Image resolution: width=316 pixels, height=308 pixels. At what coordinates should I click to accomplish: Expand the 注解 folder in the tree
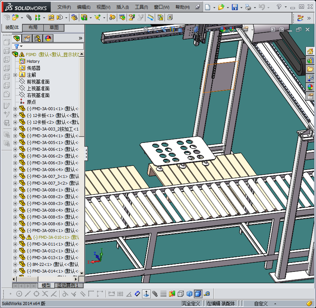(15, 75)
